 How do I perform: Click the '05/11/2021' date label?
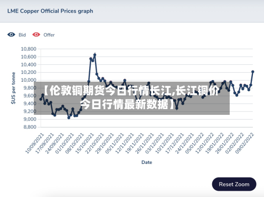(115, 143)
